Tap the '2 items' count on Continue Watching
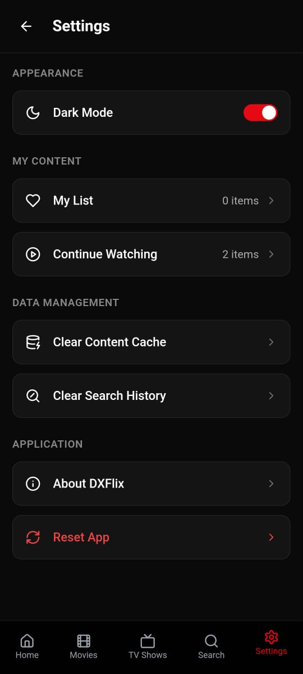 click(240, 254)
